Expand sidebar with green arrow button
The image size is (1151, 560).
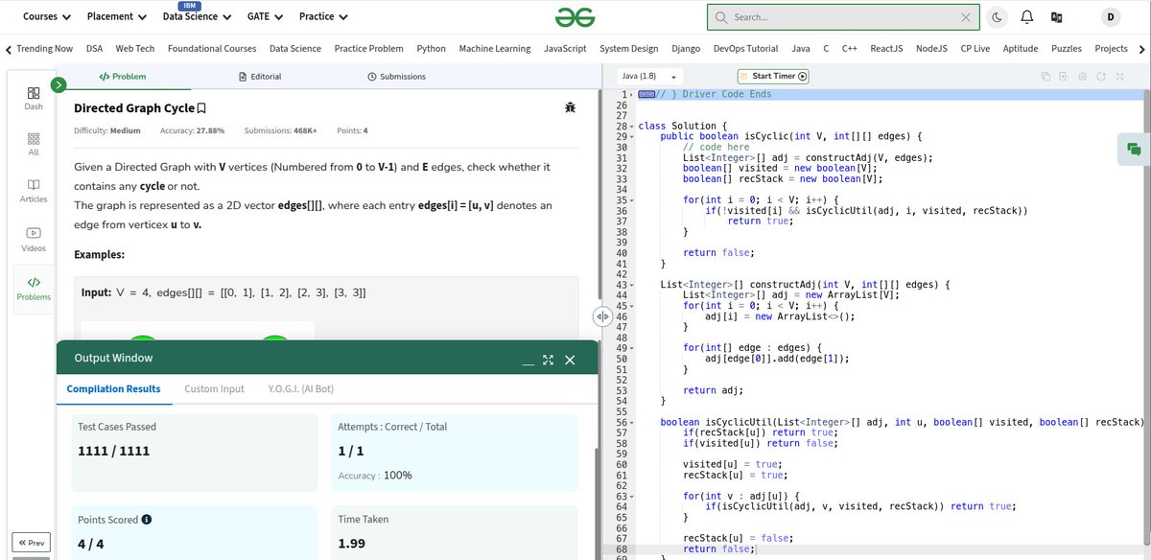pos(59,84)
